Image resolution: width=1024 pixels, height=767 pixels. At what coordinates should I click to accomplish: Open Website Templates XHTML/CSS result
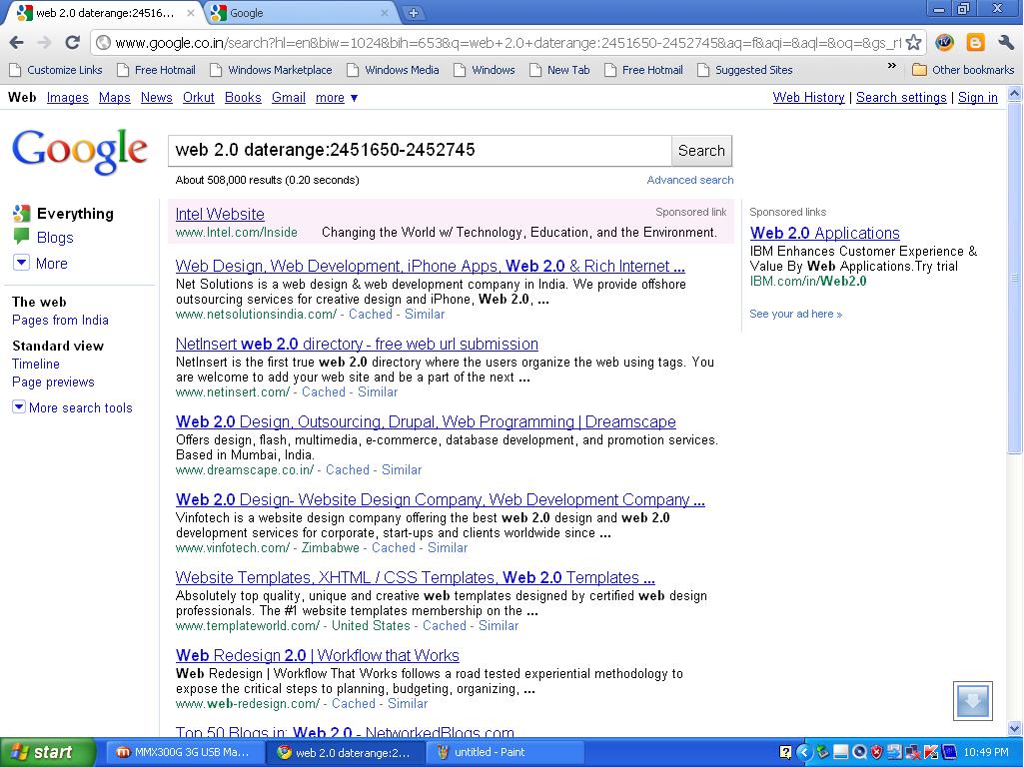[x=415, y=577]
